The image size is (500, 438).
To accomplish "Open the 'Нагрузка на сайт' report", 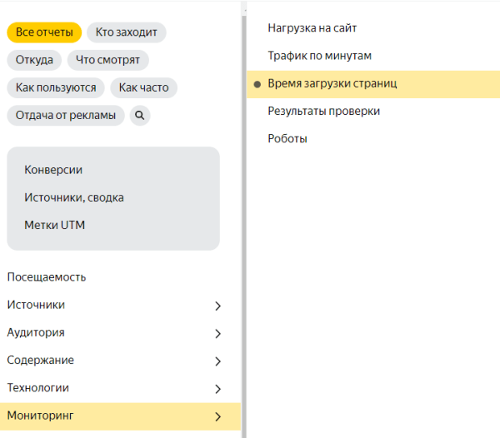I will (x=312, y=28).
